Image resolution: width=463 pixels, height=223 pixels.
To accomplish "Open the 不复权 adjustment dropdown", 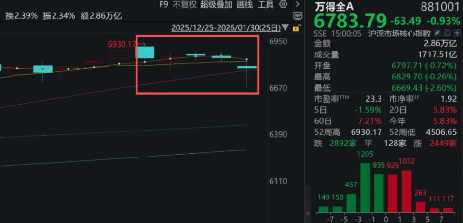I will (x=185, y=4).
